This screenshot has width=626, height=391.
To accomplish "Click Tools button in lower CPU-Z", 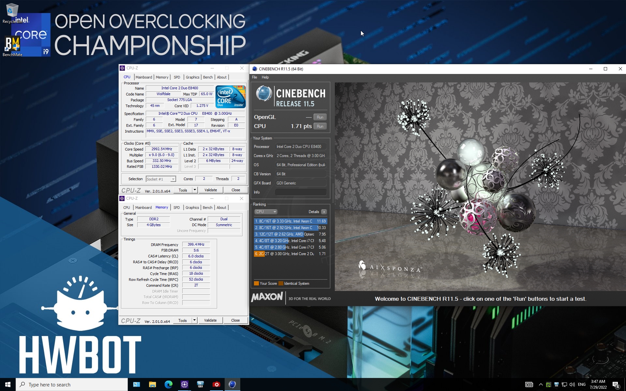I will pos(183,320).
